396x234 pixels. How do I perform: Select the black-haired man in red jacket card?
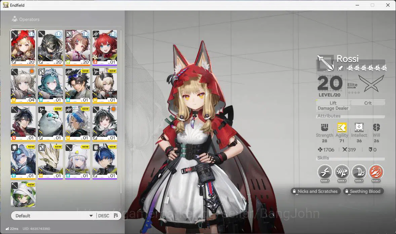23,123
